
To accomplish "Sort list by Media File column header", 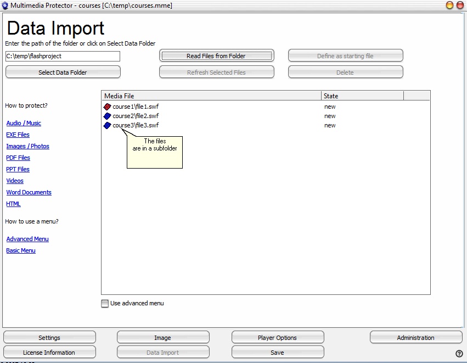I will click(x=211, y=96).
